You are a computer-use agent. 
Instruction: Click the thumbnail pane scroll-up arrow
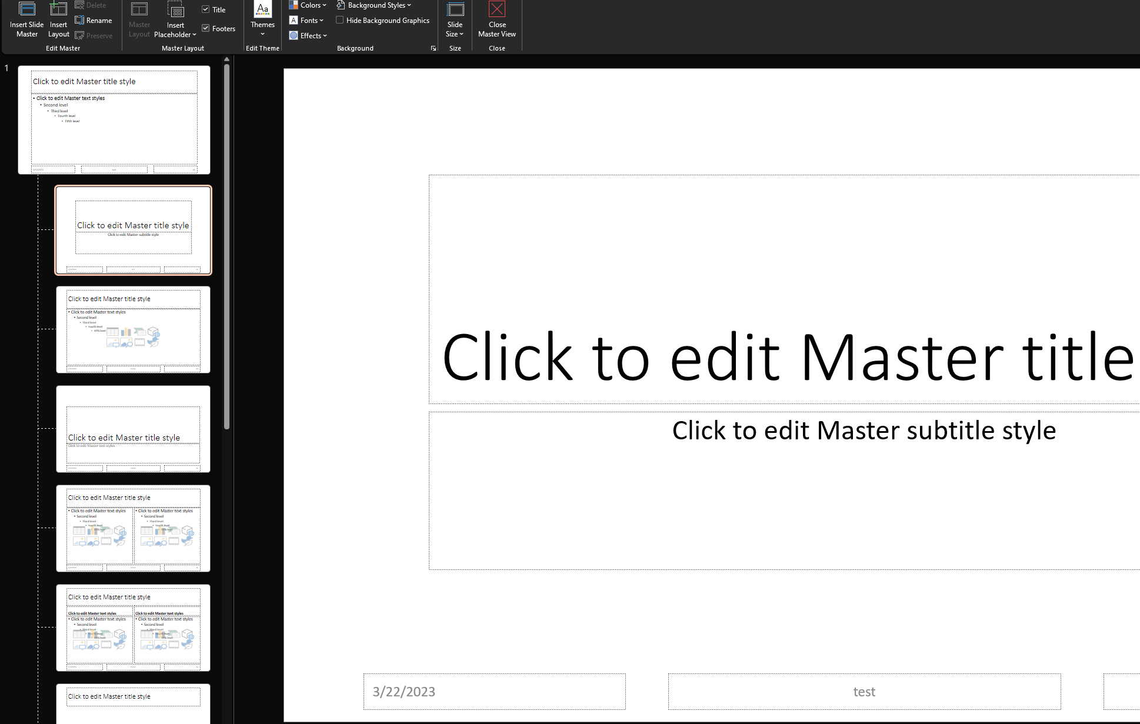click(226, 59)
